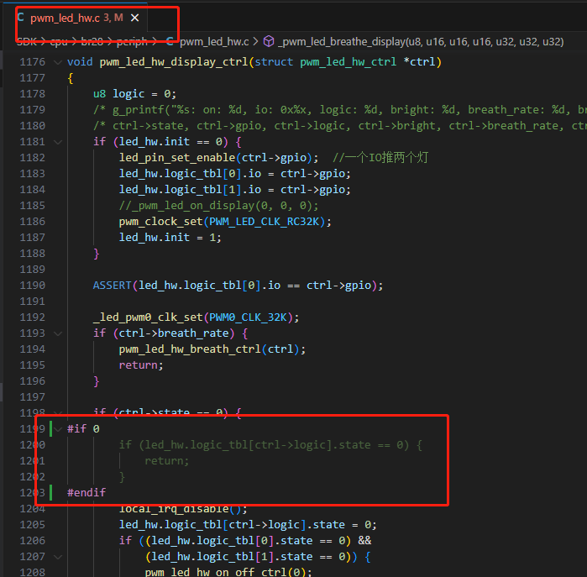Screen dimensions: 587x577
Task: Click the function symbol cube icon
Action: coord(269,41)
